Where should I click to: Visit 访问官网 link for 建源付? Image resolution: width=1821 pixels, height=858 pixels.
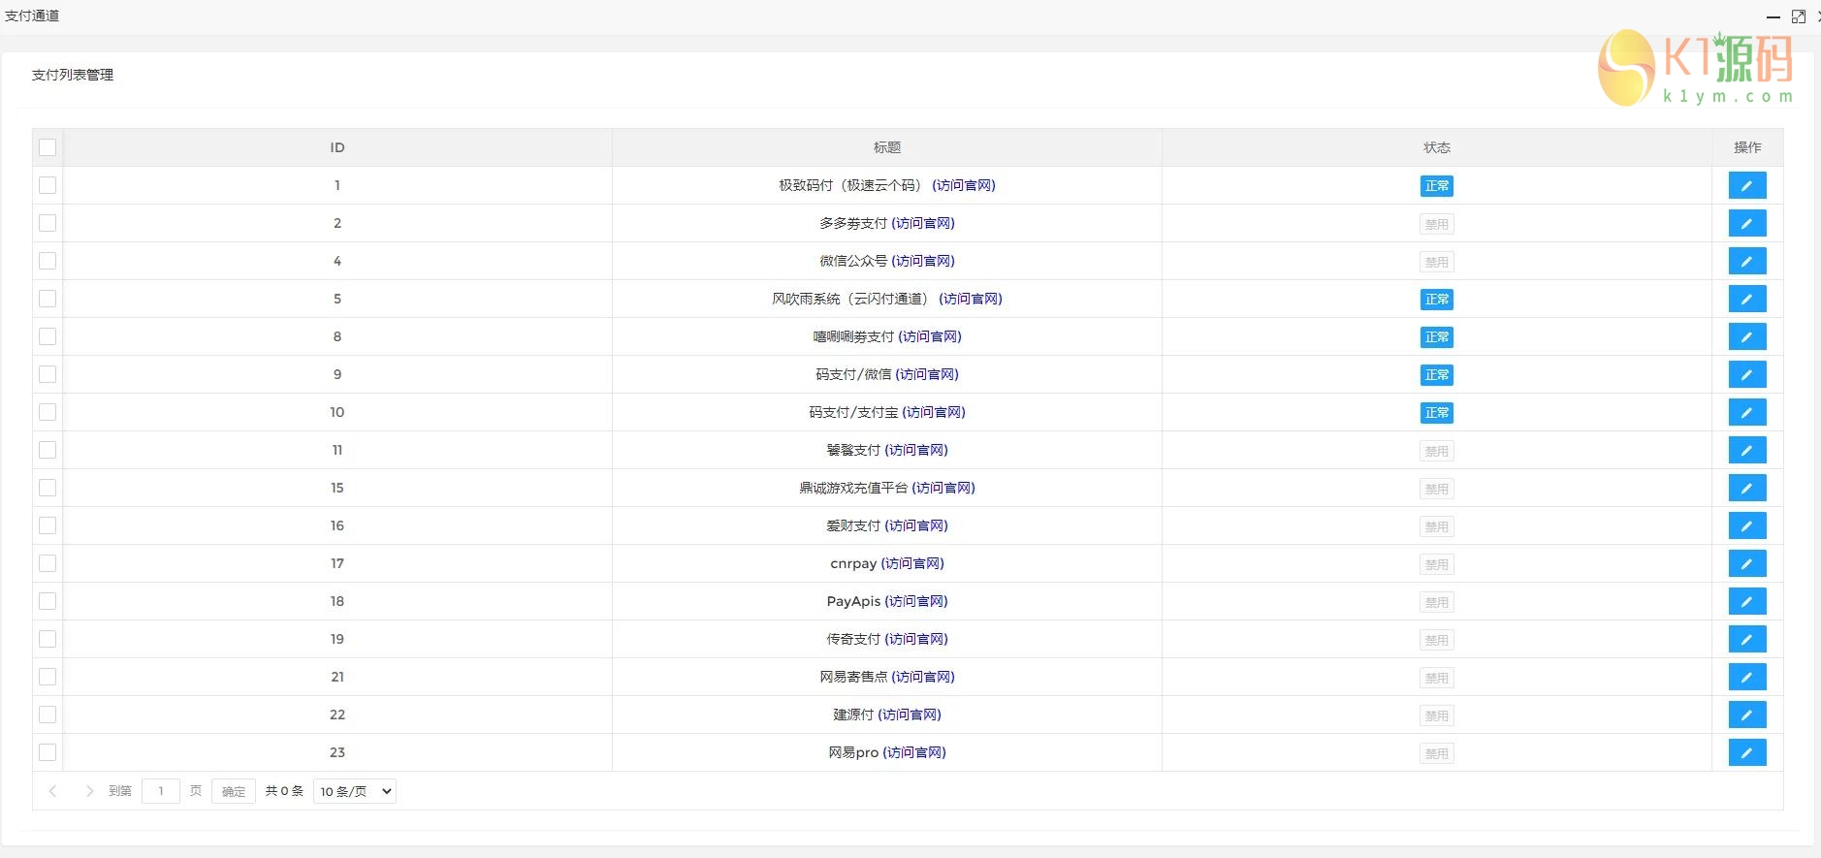pyautogui.click(x=910, y=715)
